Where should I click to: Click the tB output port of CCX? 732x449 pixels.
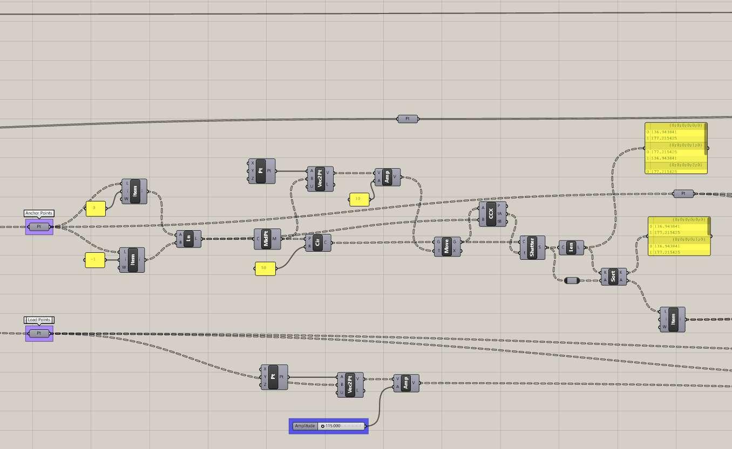(500, 221)
